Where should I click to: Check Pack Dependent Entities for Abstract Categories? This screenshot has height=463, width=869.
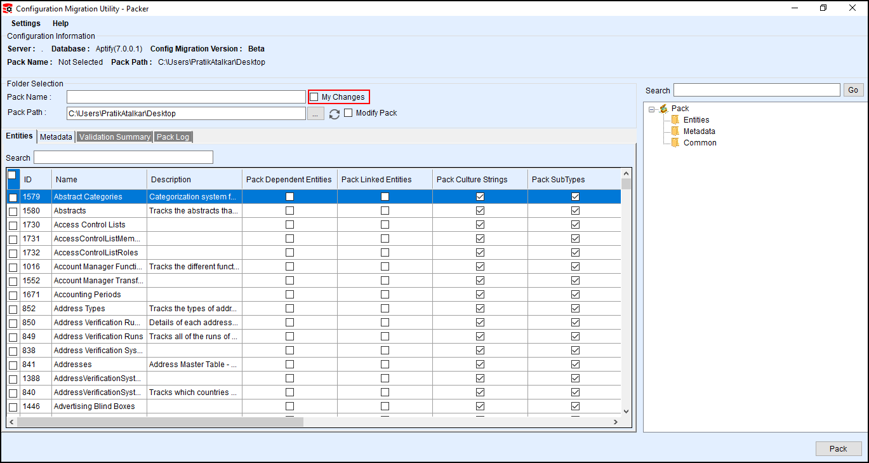tap(289, 197)
